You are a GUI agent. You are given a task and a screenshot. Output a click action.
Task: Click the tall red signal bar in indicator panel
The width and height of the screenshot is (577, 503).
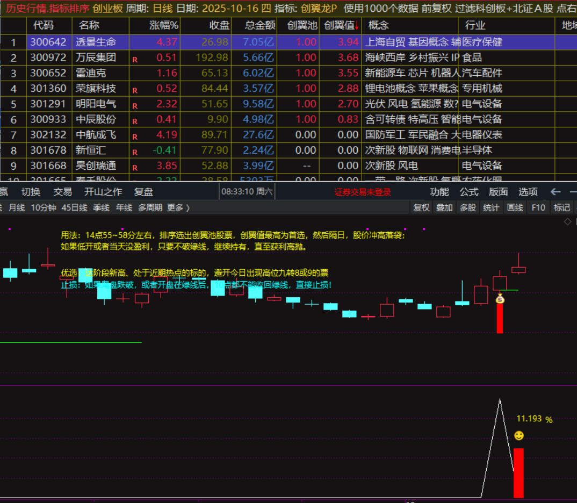pyautogui.click(x=518, y=473)
